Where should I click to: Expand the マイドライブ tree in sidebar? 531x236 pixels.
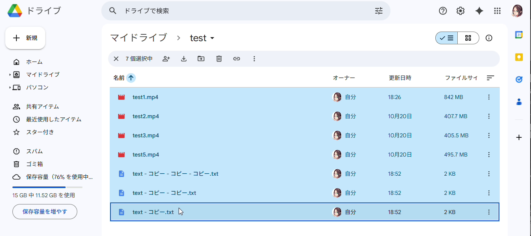10,75
